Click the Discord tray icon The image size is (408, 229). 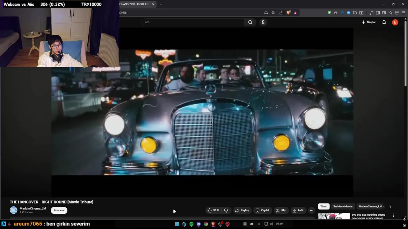coord(252,224)
